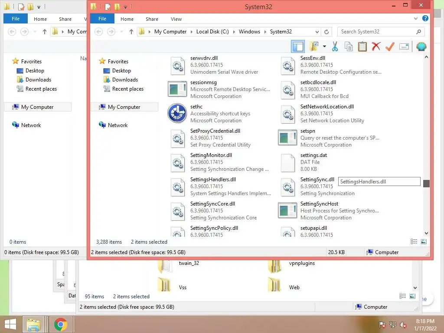This screenshot has width=444, height=333.
Task: Click the SettingsHandlers.dll rename text box
Action: click(379, 182)
